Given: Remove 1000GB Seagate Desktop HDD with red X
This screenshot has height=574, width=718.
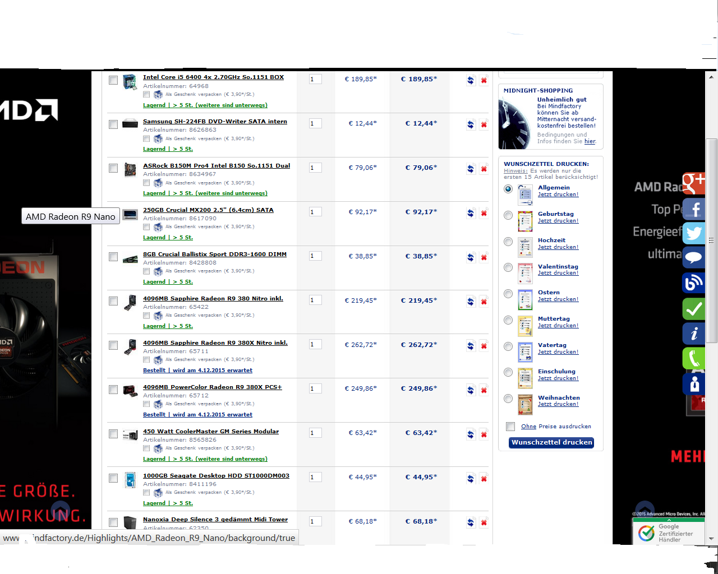Looking at the screenshot, I should (484, 479).
